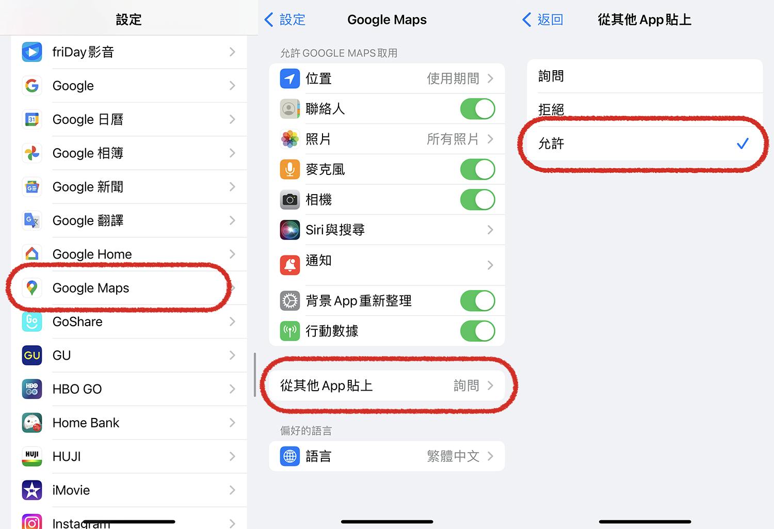Tap the iMovie star icon
The width and height of the screenshot is (774, 529).
[x=32, y=490]
